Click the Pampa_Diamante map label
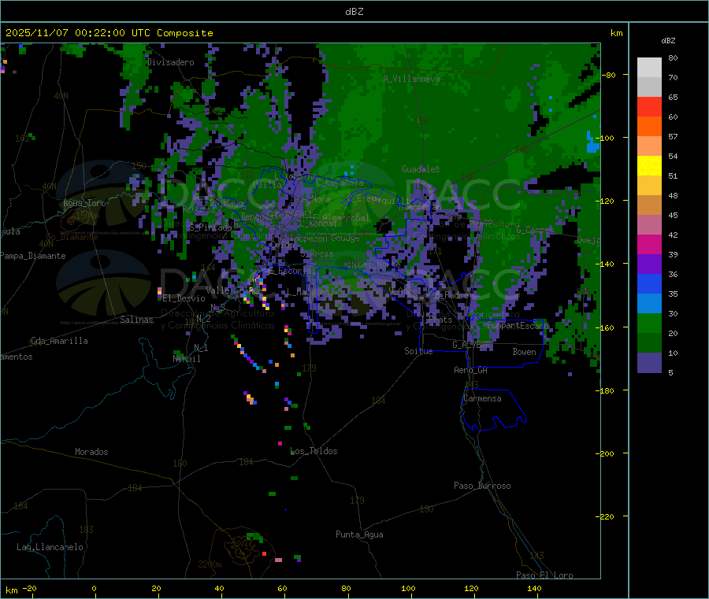The height and width of the screenshot is (599, 709). pyautogui.click(x=33, y=256)
